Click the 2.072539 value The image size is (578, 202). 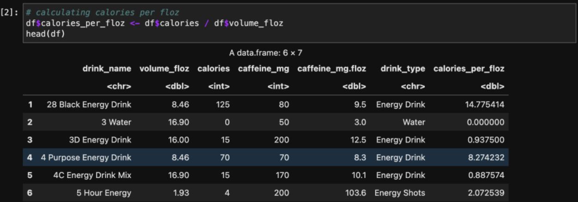486,193
